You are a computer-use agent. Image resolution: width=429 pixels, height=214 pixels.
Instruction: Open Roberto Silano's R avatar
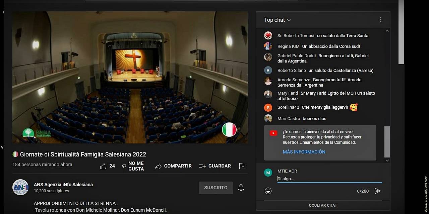tap(268, 70)
